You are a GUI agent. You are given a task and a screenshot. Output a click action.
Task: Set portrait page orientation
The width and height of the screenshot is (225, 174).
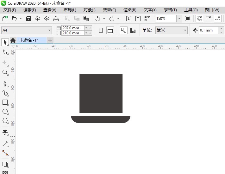101,30
